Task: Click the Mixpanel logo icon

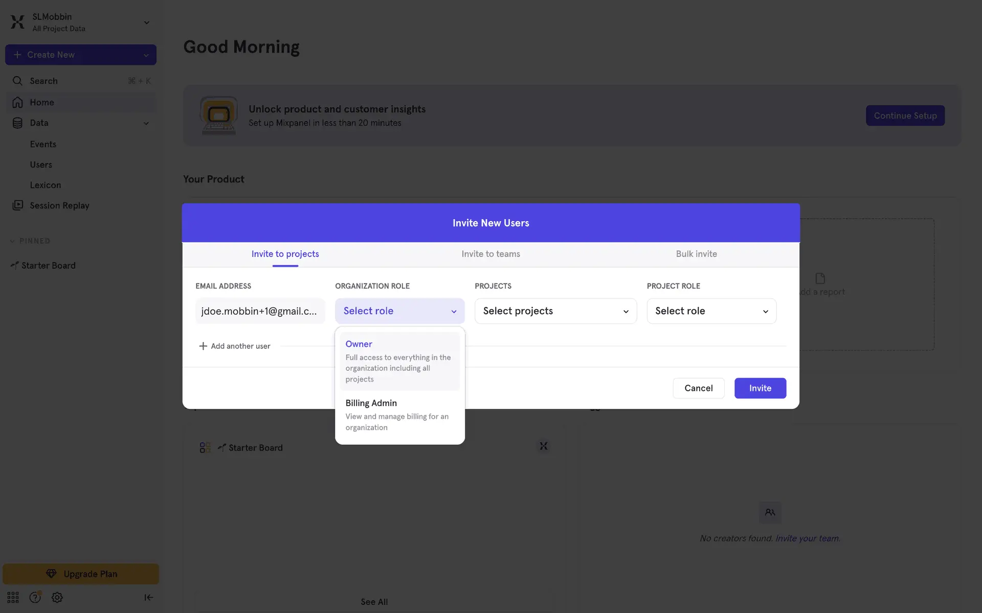Action: [x=17, y=22]
